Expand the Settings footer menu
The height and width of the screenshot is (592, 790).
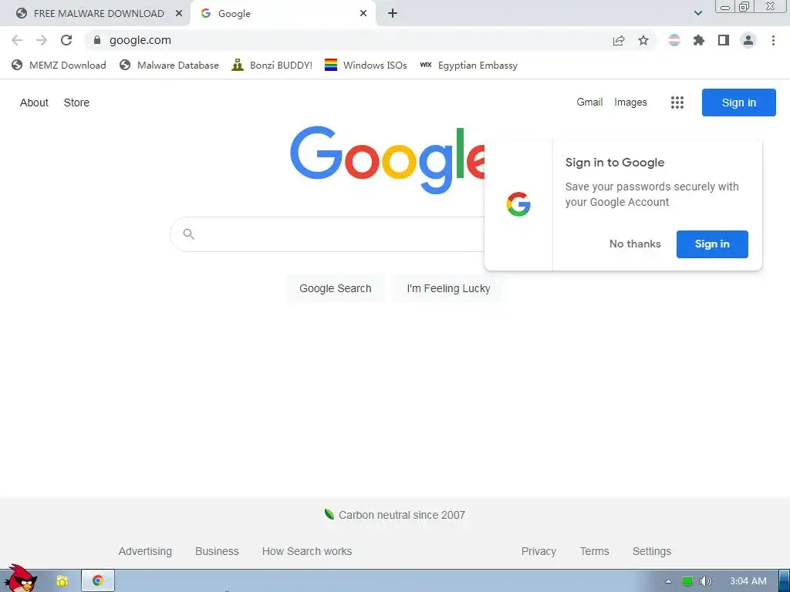pos(651,551)
